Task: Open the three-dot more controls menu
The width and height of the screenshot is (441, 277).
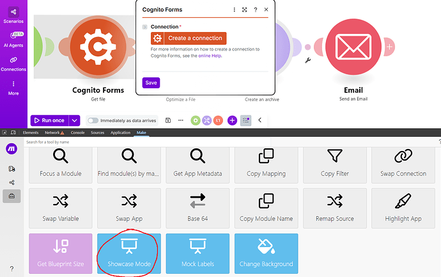Action: coord(181,120)
